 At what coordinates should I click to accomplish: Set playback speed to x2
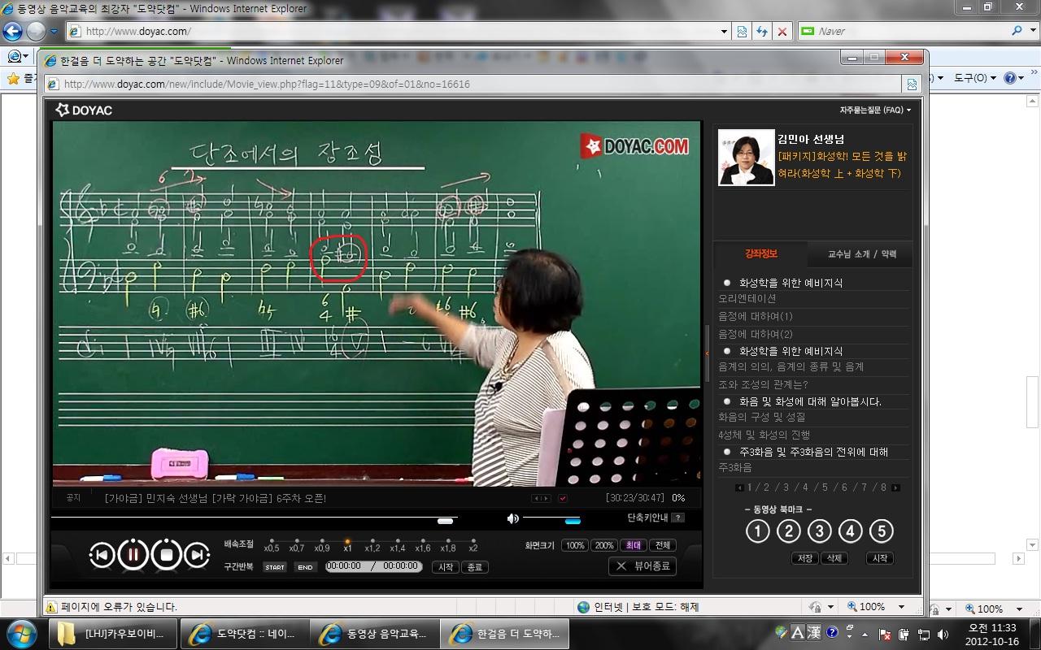[473, 544]
